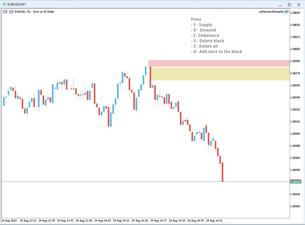Click the 'I - Imbalance' hotkey line
Screen dimensions: 305x225
205,35
